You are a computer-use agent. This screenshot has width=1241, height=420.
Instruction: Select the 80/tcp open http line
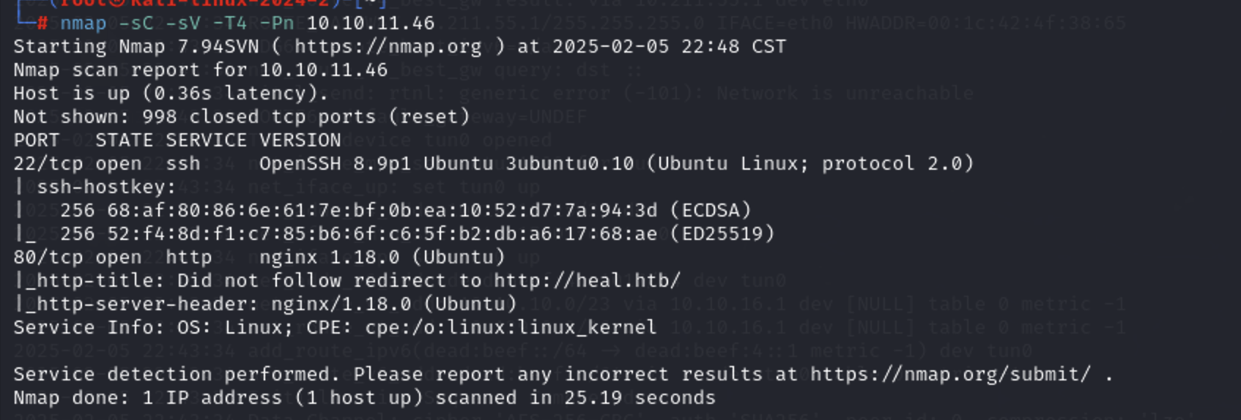pyautogui.click(x=259, y=258)
